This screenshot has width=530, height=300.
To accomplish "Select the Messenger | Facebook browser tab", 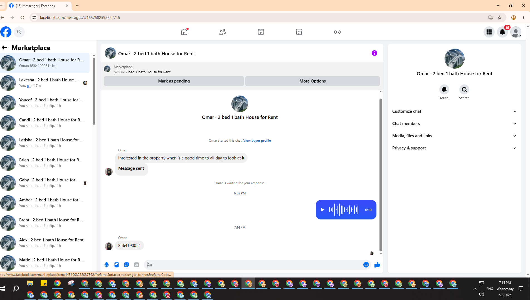I will pos(39,6).
